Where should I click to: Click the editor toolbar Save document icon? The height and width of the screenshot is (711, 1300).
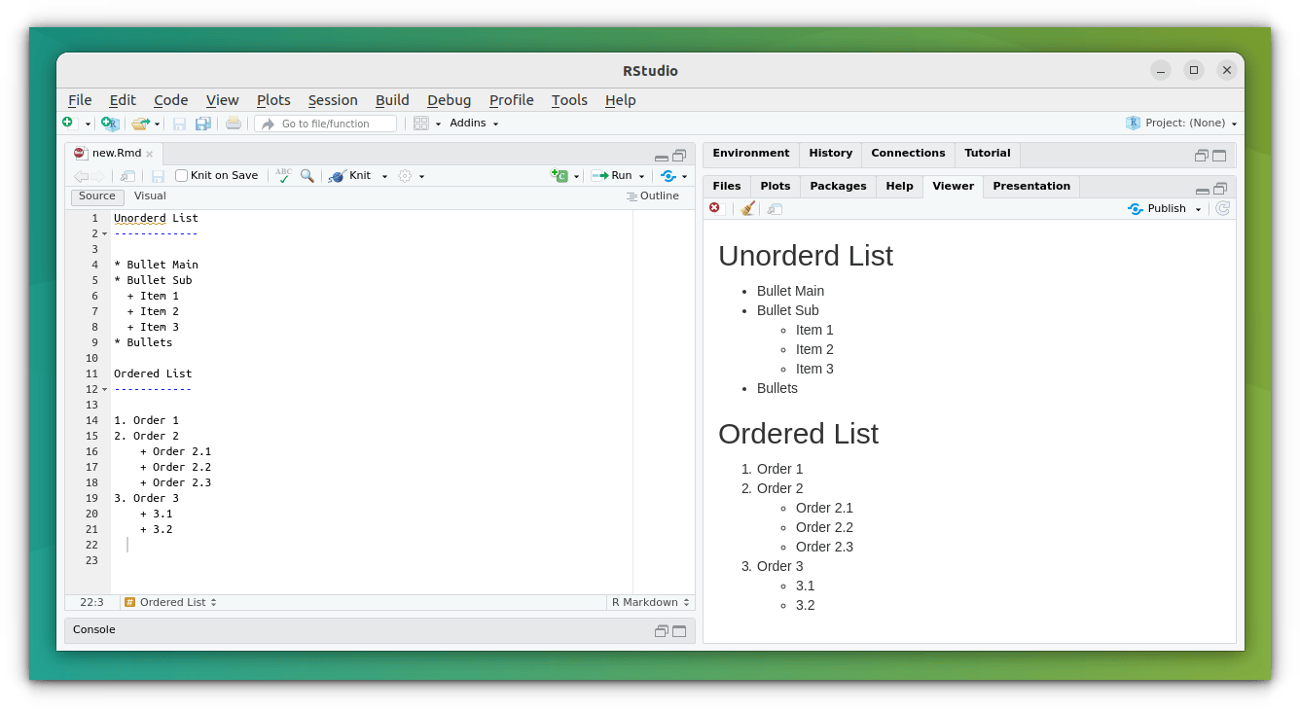click(x=158, y=176)
